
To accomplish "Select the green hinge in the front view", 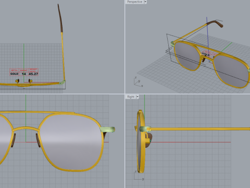I will tap(108, 130).
